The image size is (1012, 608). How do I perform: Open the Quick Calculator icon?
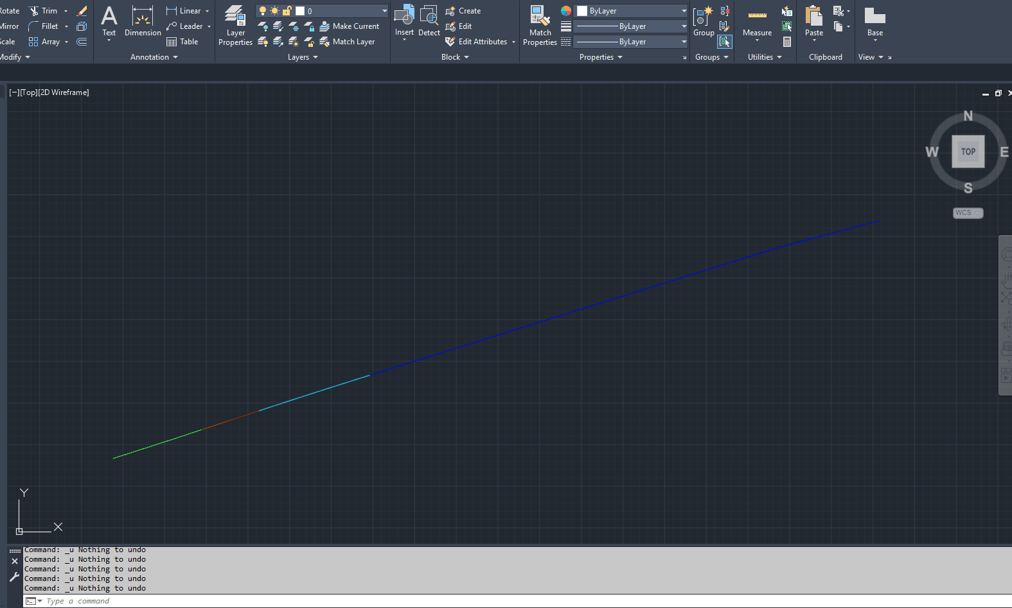pyautogui.click(x=787, y=42)
